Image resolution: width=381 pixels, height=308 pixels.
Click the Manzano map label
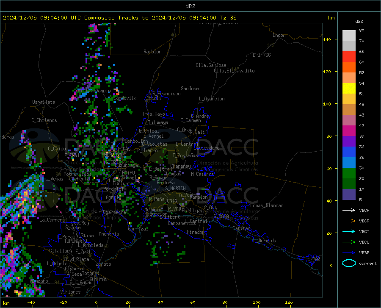click(x=39, y=281)
